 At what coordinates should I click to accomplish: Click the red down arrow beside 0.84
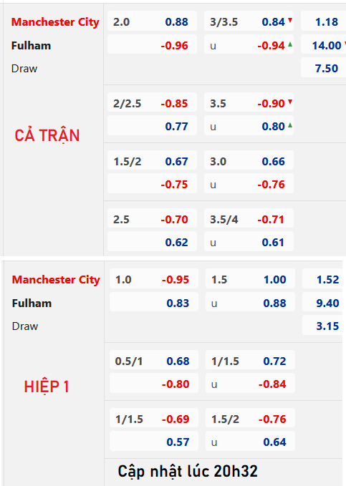pos(290,21)
